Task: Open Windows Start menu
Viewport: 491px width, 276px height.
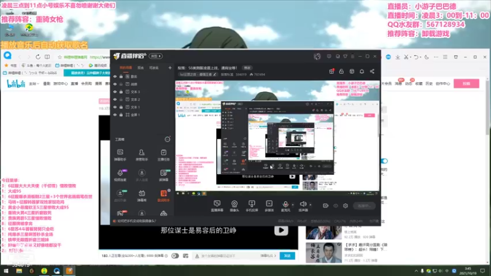Action: (x=6, y=271)
